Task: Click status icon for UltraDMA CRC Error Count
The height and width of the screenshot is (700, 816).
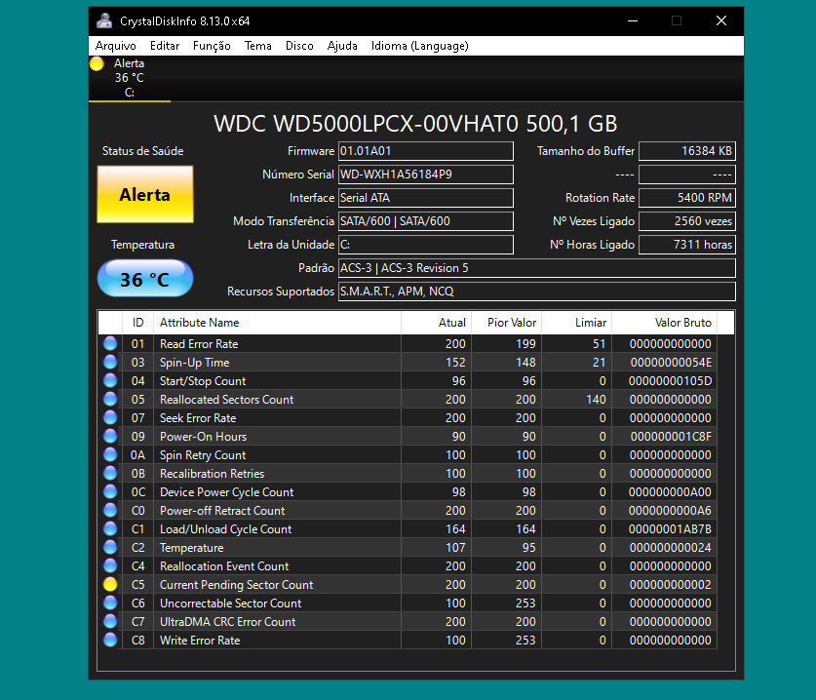Action: point(110,621)
